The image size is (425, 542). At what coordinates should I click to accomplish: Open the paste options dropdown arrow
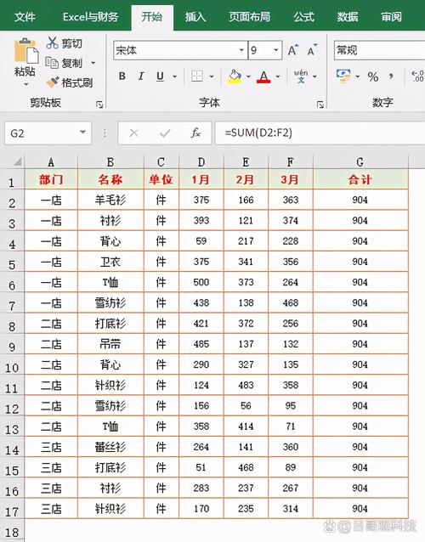[x=26, y=84]
